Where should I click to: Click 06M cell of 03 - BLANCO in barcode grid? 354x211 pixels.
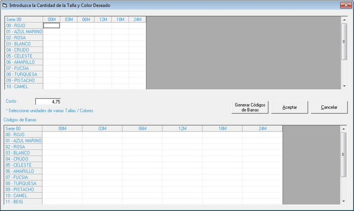[142, 153]
